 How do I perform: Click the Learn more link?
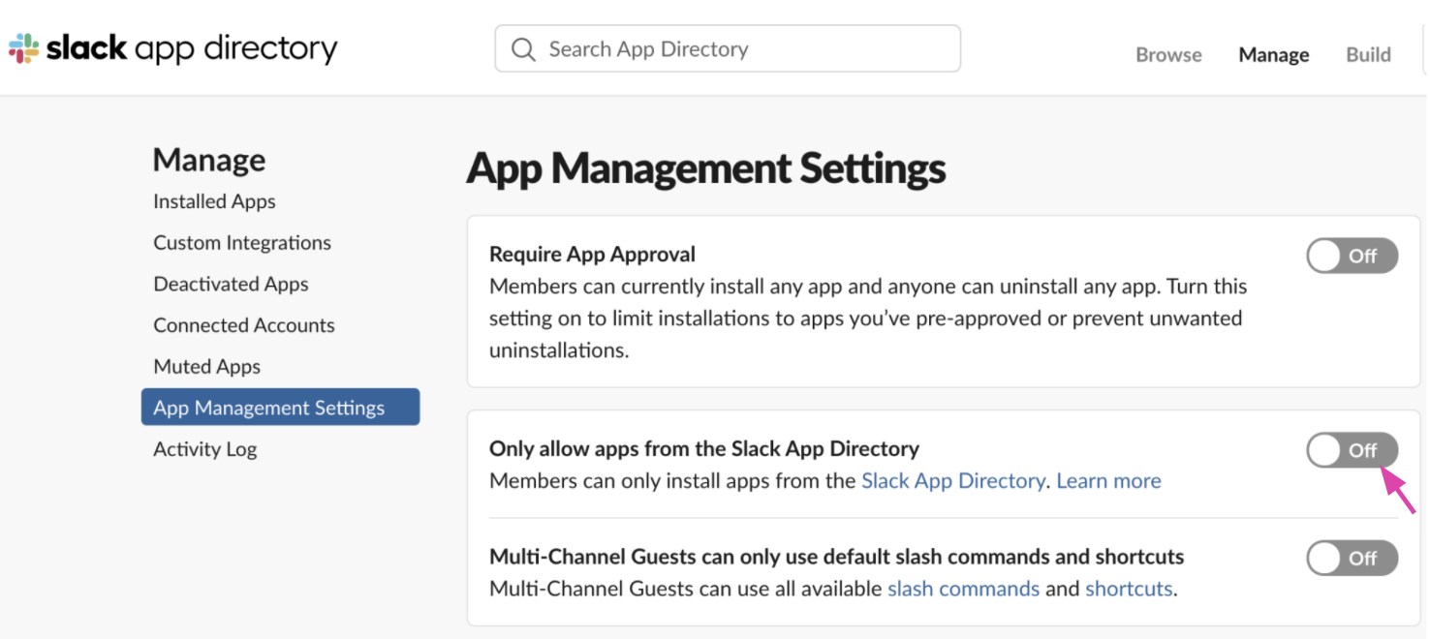[1108, 481]
